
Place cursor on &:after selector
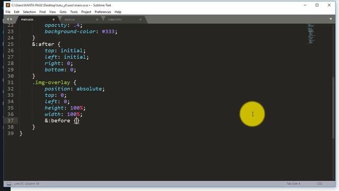pyautogui.click(x=43, y=44)
